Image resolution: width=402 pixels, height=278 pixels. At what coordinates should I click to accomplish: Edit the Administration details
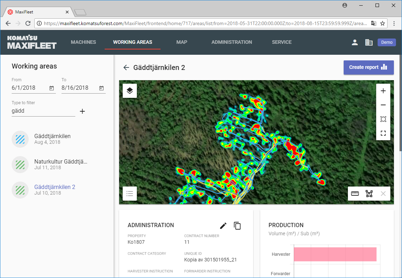(223, 226)
